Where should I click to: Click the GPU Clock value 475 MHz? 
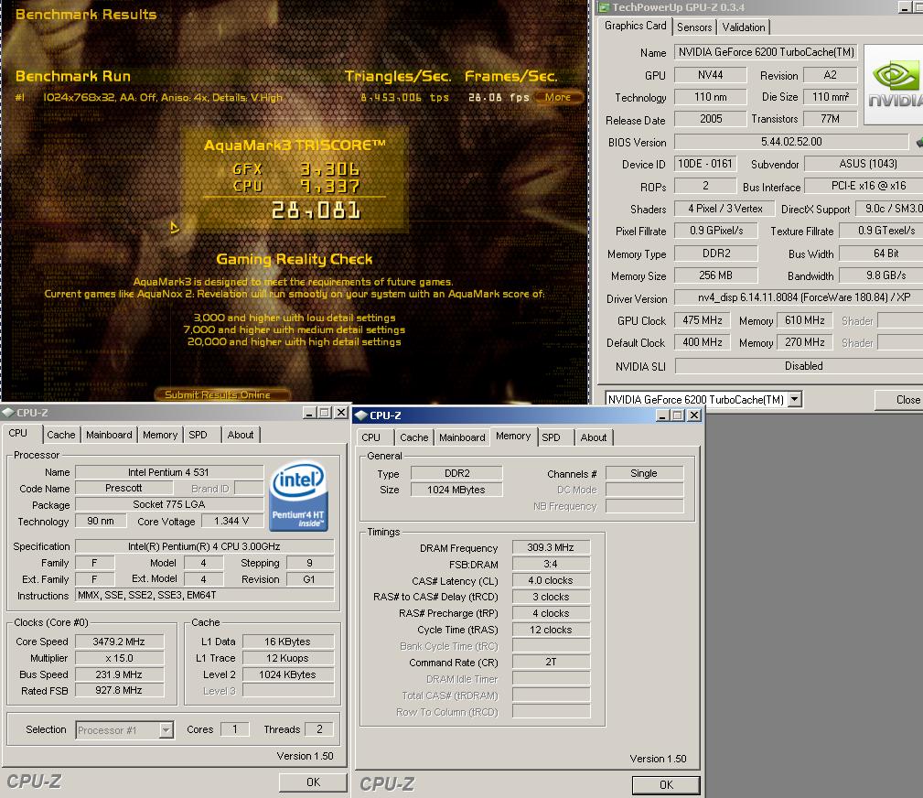pos(702,319)
